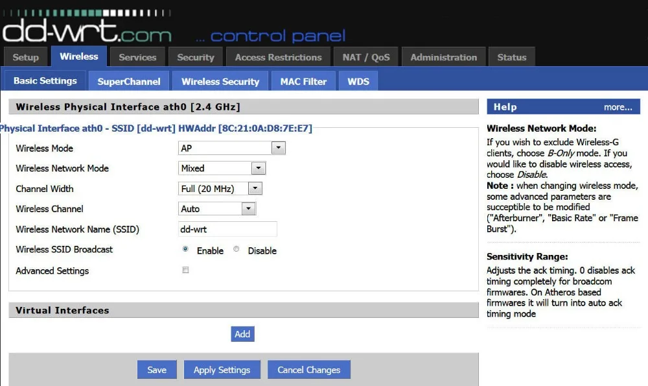
Task: Select Disable for Wireless SSID Broadcast
Action: coord(237,249)
